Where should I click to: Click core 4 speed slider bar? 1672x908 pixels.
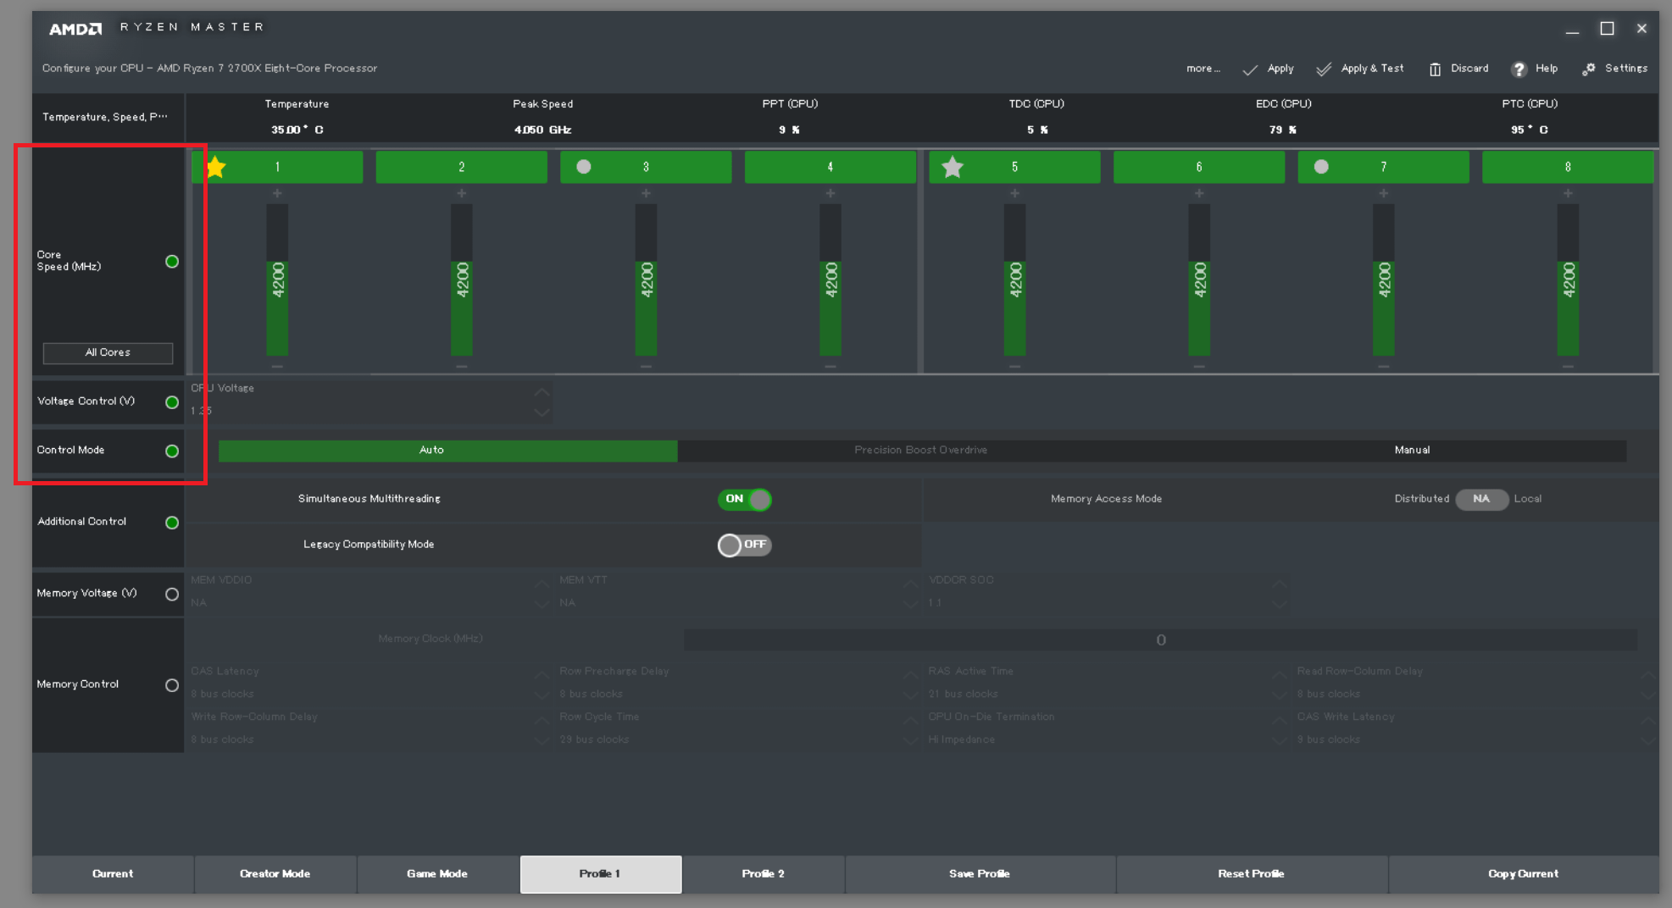830,280
